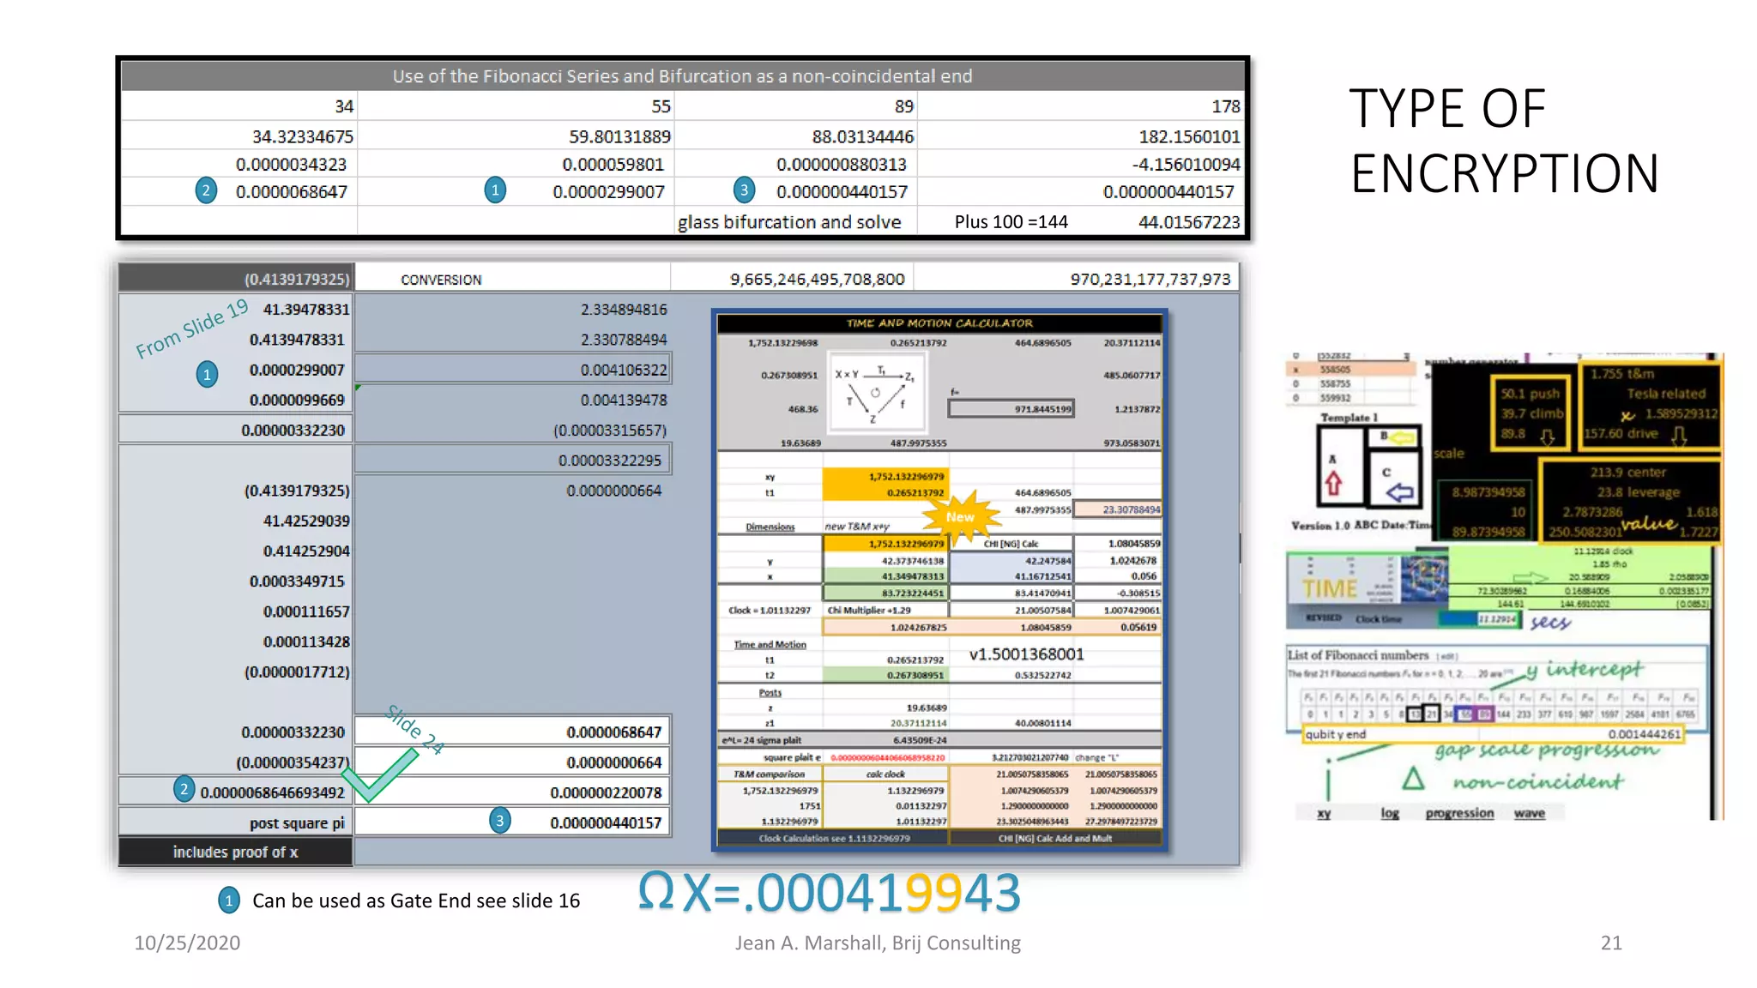The width and height of the screenshot is (1757, 988).
Task: Click circle badge 1 under From Slide 19
Action: tap(207, 375)
